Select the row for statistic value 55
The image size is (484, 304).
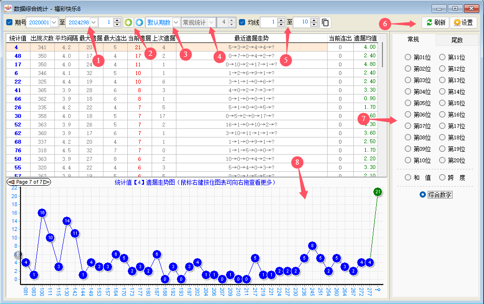tap(192, 168)
